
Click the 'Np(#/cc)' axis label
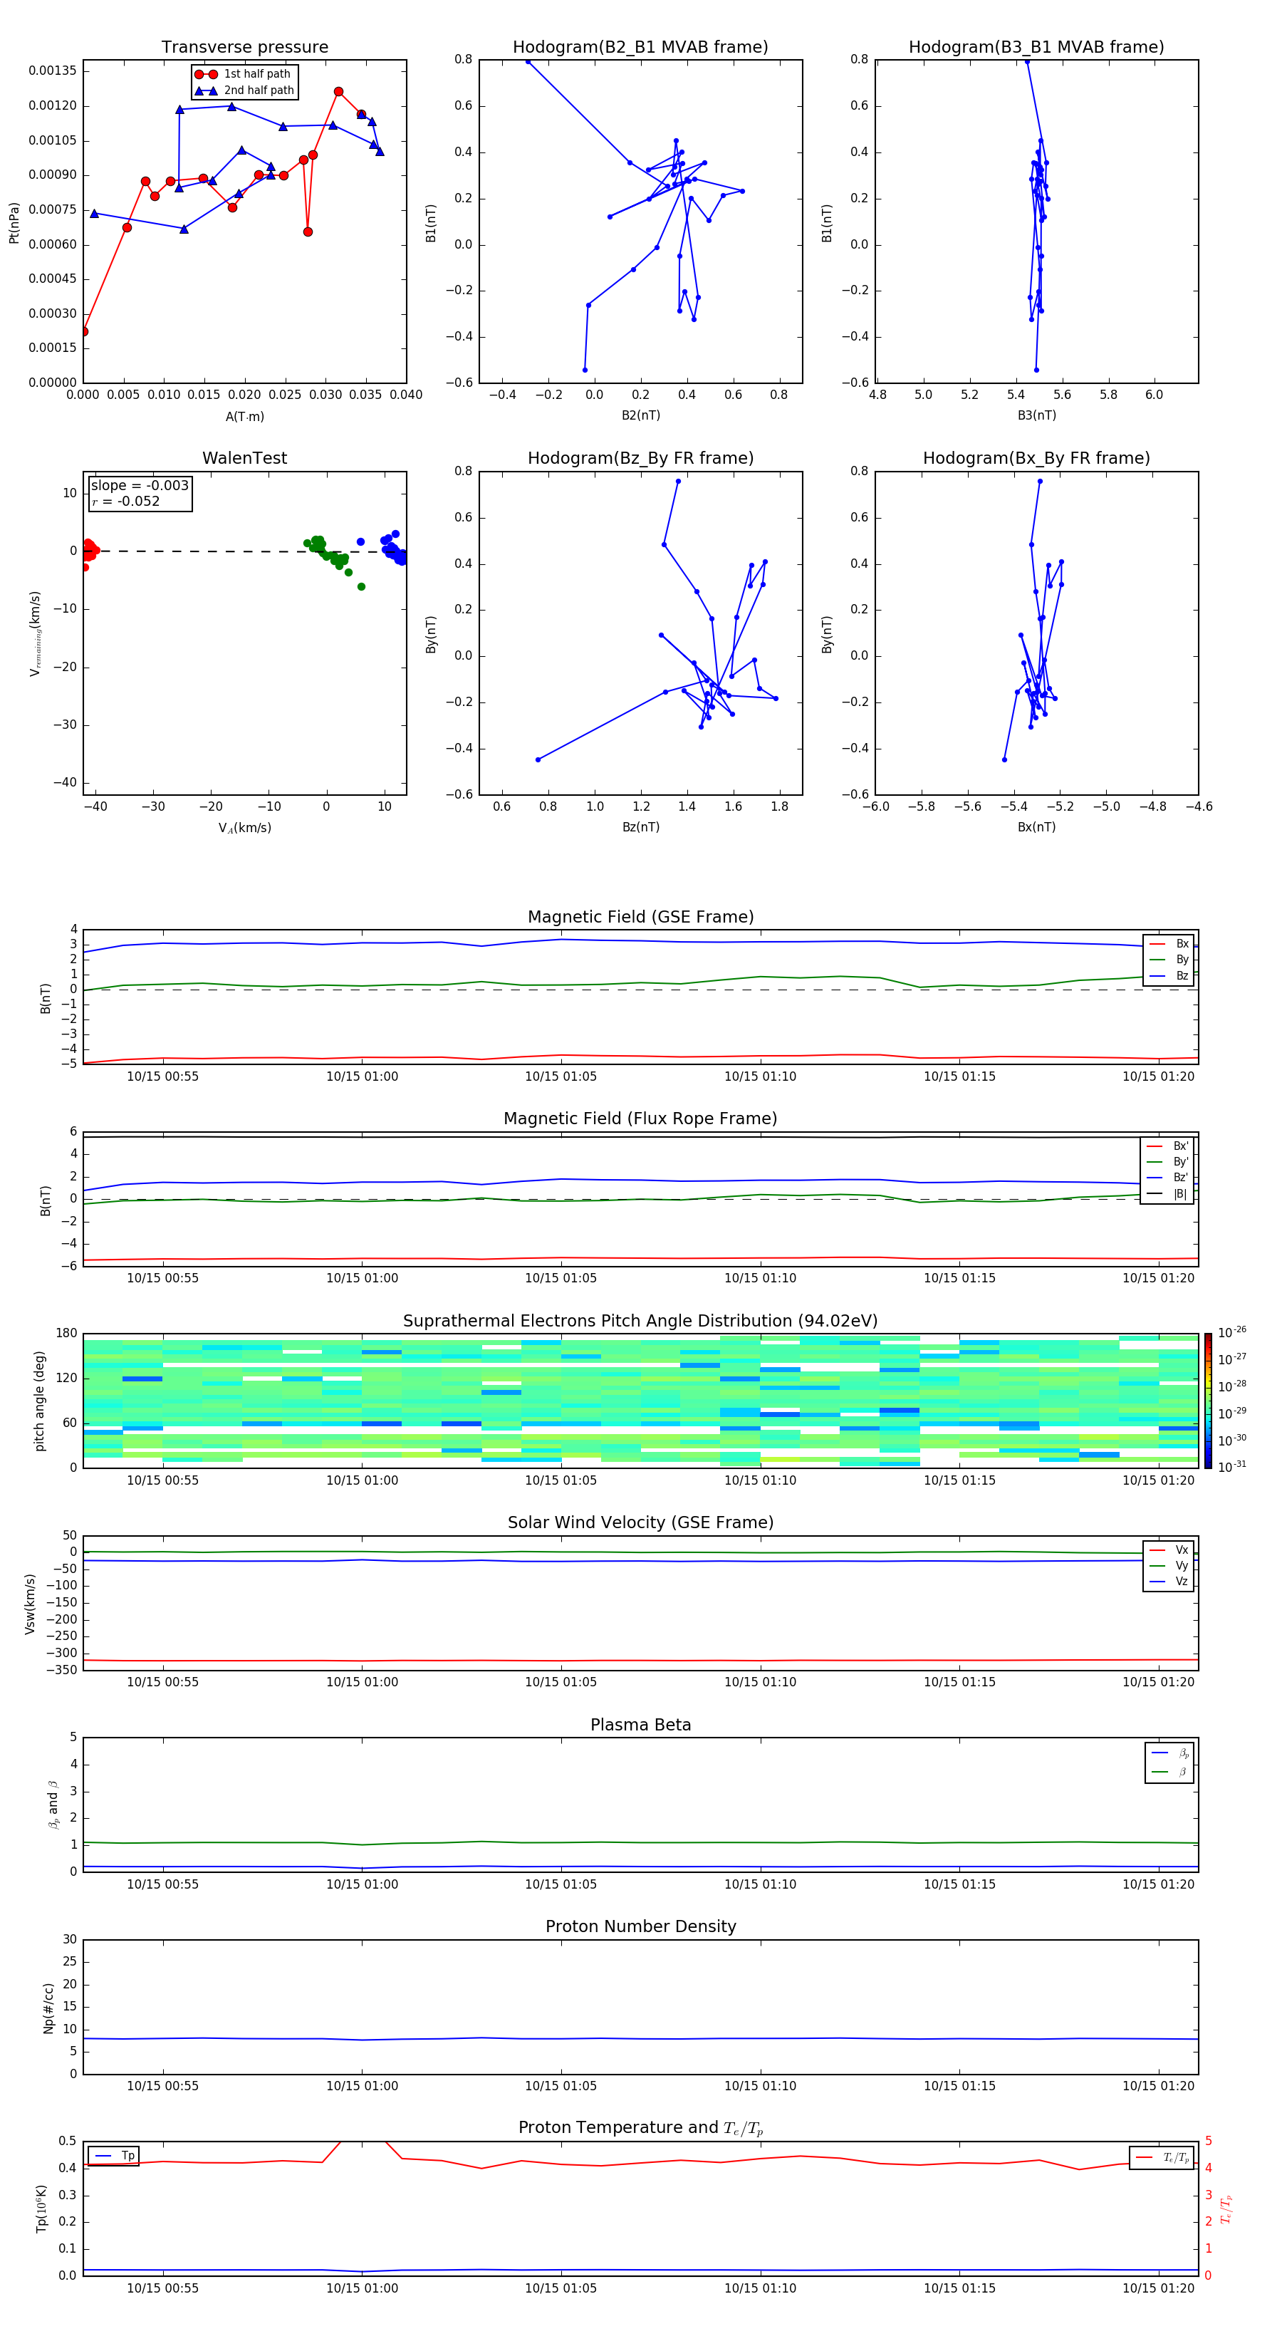(x=48, y=2007)
